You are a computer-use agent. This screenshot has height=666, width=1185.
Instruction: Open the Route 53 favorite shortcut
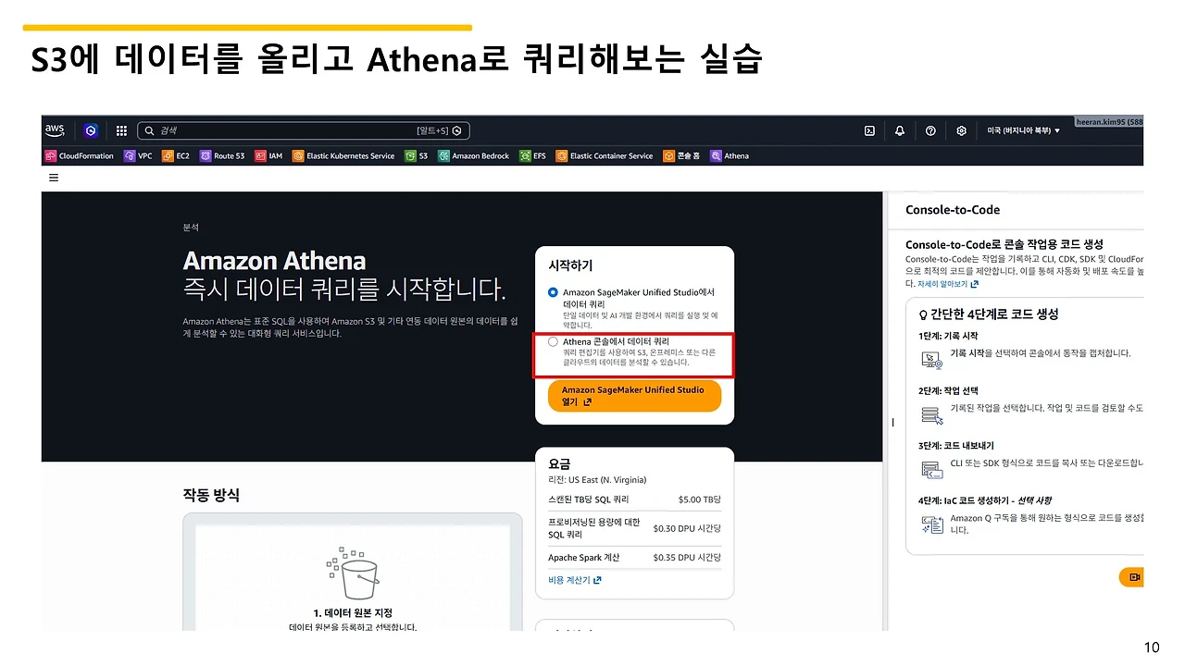(222, 156)
